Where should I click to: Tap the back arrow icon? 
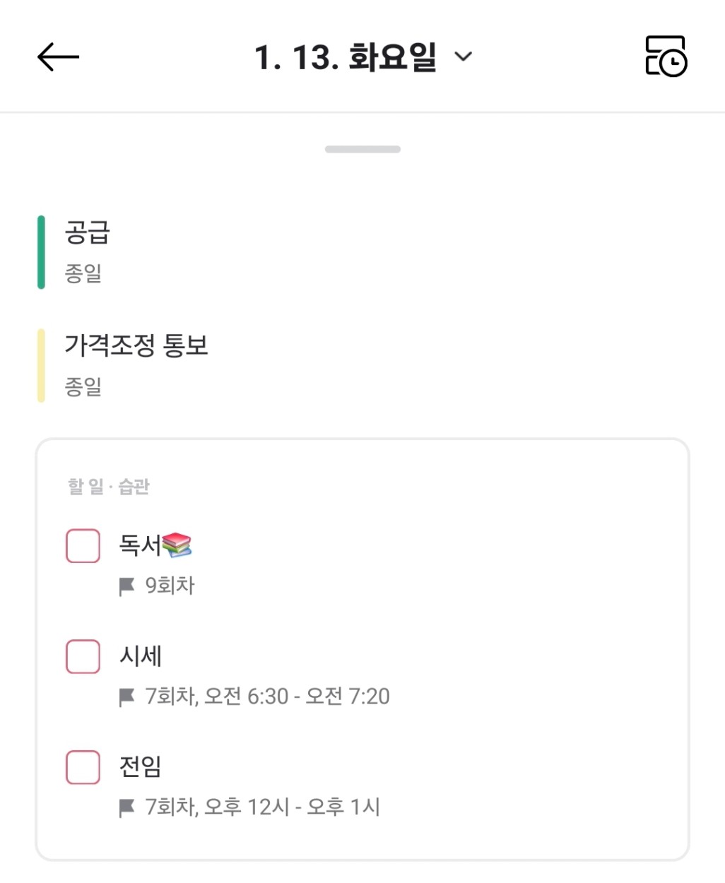(58, 57)
